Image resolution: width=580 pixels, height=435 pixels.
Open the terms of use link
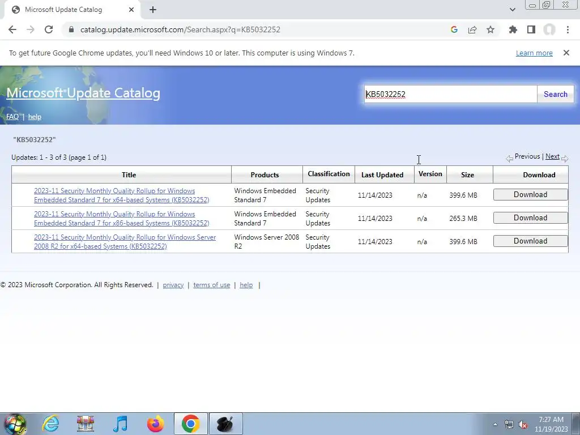tap(212, 285)
